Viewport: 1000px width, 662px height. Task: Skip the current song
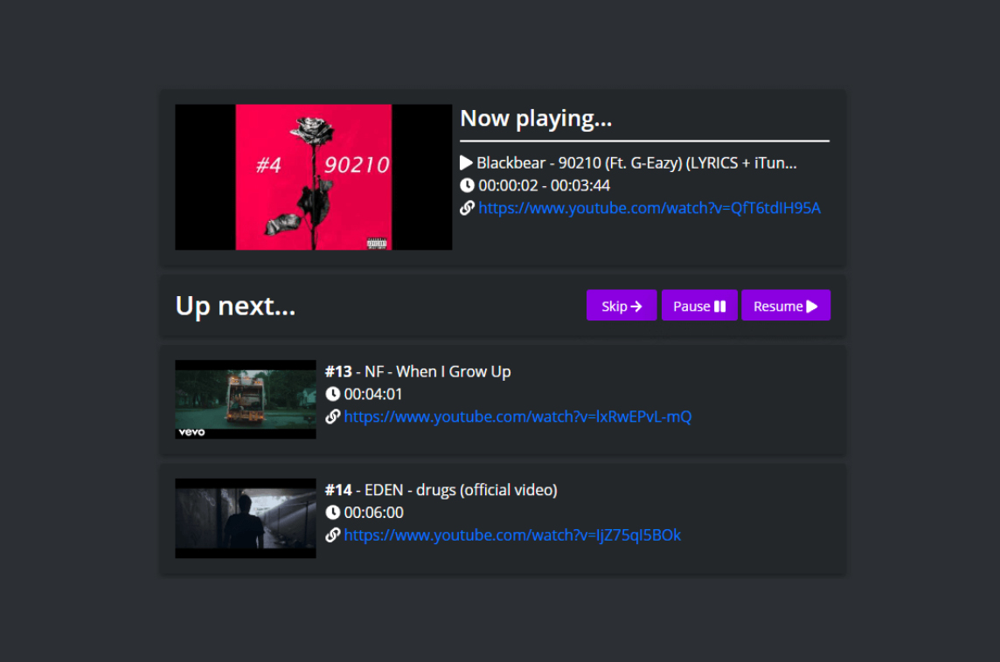[622, 305]
